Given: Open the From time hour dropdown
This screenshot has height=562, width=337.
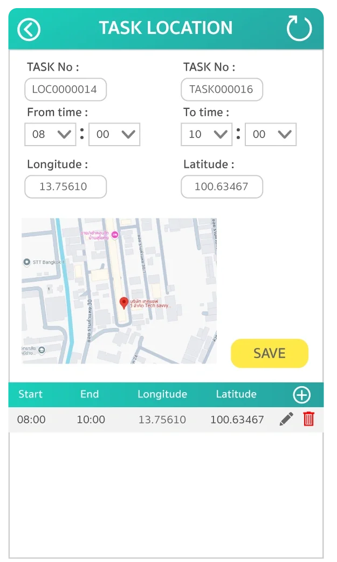Looking at the screenshot, I should pyautogui.click(x=50, y=134).
